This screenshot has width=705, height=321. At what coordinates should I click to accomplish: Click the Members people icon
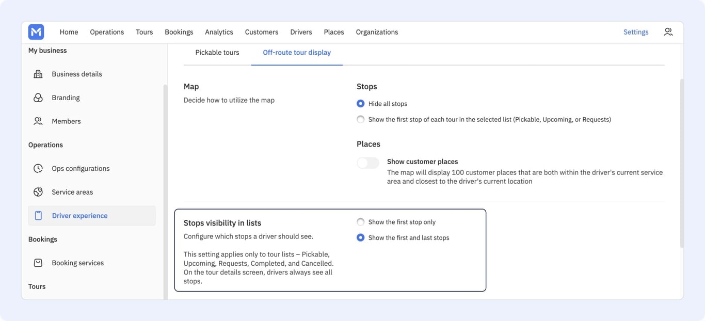tap(38, 121)
